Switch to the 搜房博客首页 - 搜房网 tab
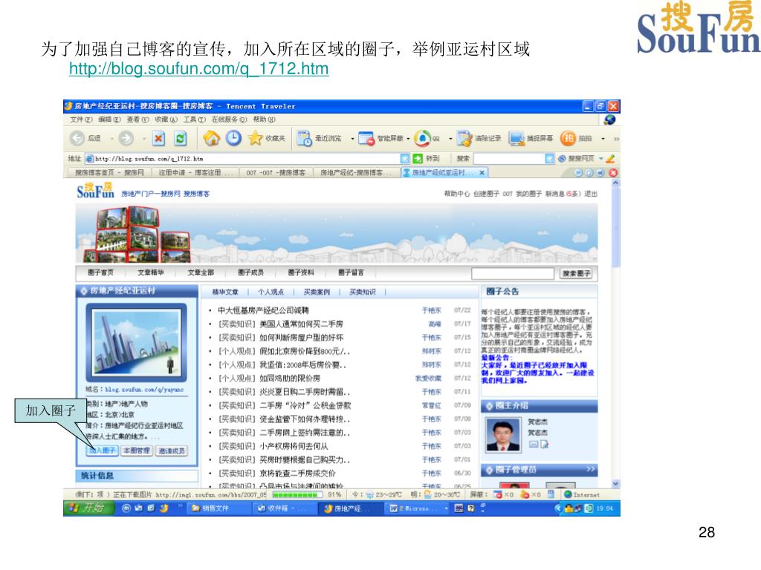The height and width of the screenshot is (570, 761). coord(109,172)
